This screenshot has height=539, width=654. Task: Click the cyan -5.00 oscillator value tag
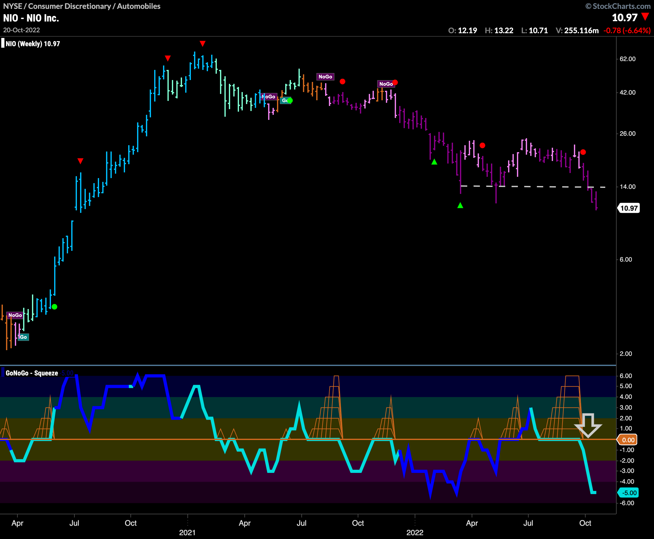tap(628, 493)
